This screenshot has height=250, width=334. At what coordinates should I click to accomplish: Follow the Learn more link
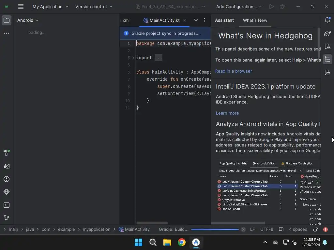coord(227,113)
